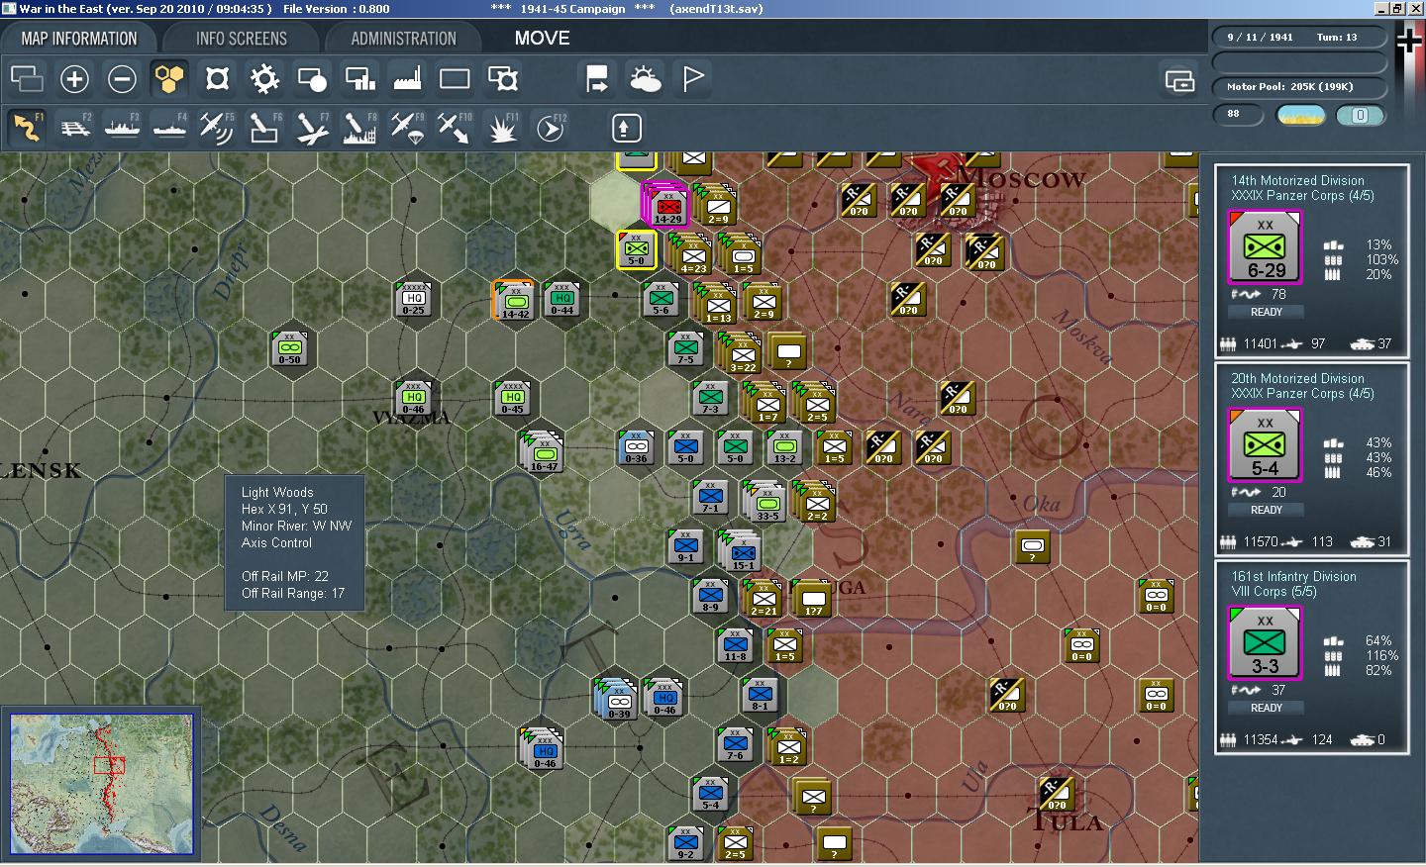The height and width of the screenshot is (867, 1426).
Task: Select the orange-outlined 14-42 panzer counter
Action: 514,300
